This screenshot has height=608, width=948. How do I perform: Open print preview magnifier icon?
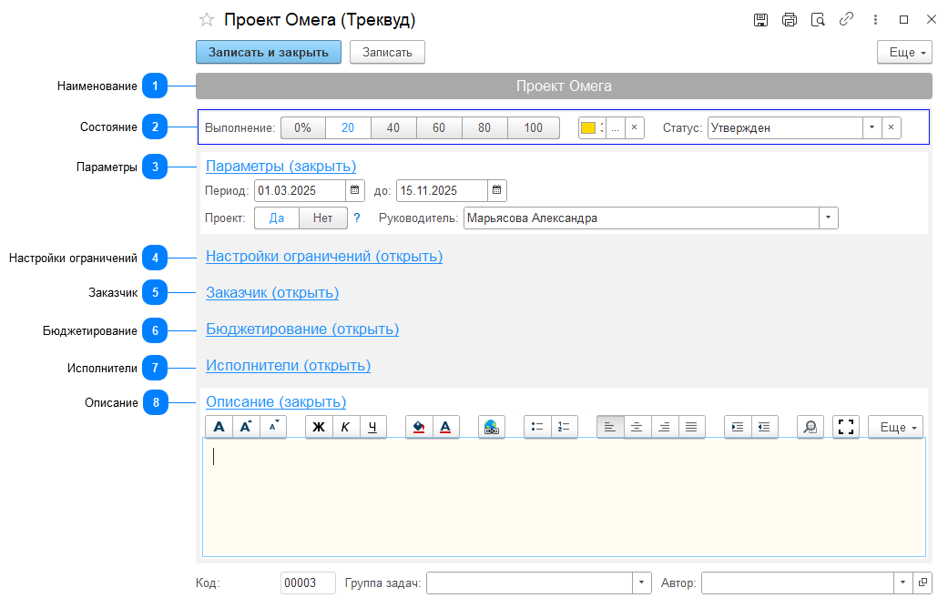click(818, 20)
